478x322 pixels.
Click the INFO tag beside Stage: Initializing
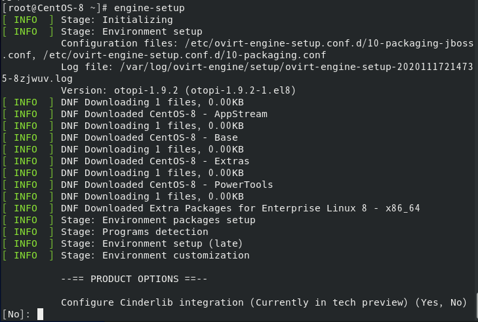click(26, 20)
